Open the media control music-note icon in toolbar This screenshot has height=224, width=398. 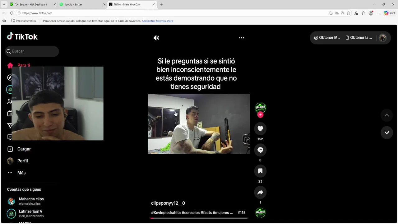click(x=356, y=13)
